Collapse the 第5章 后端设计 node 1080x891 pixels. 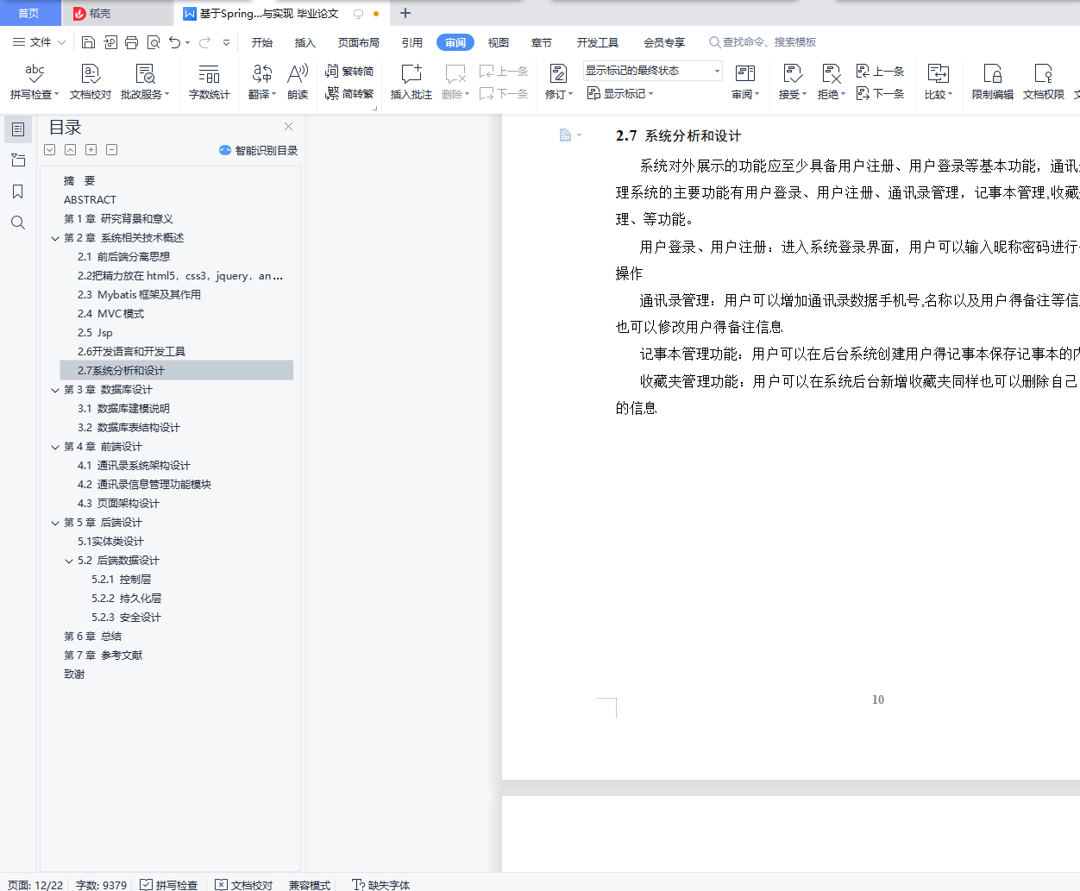point(55,523)
